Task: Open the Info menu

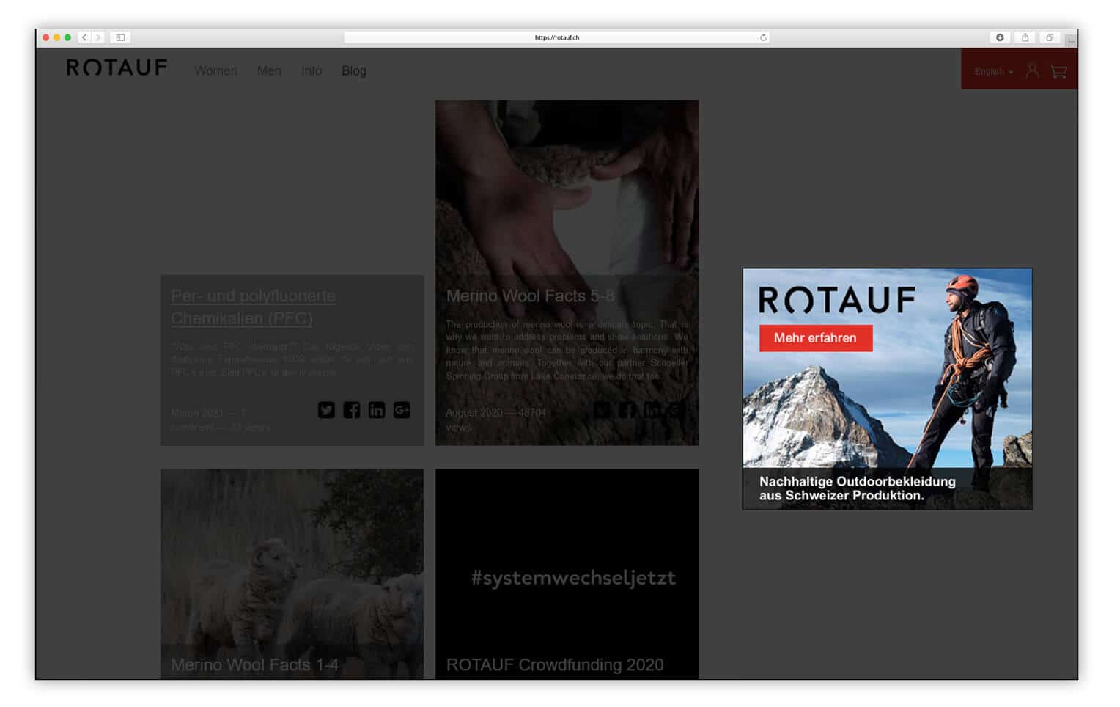Action: tap(312, 71)
